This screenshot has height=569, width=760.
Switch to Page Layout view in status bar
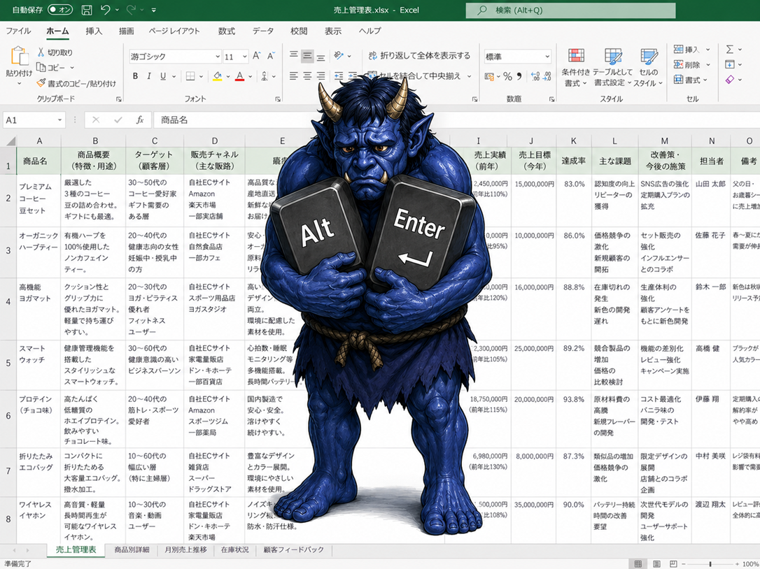click(x=656, y=563)
